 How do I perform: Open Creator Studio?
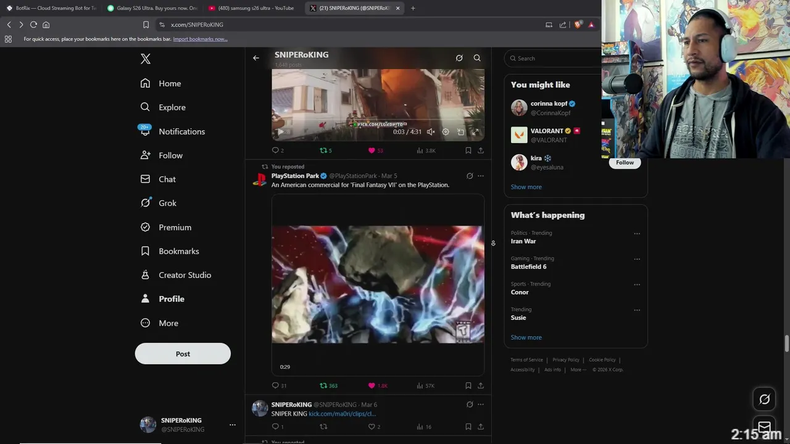[x=176, y=275]
